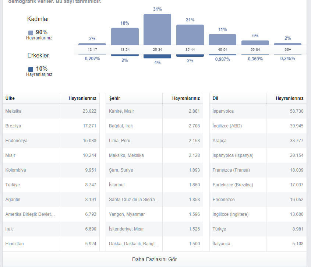Select the İspanyolca language row
Viewport: 311px width, 267px height.
(x=258, y=111)
